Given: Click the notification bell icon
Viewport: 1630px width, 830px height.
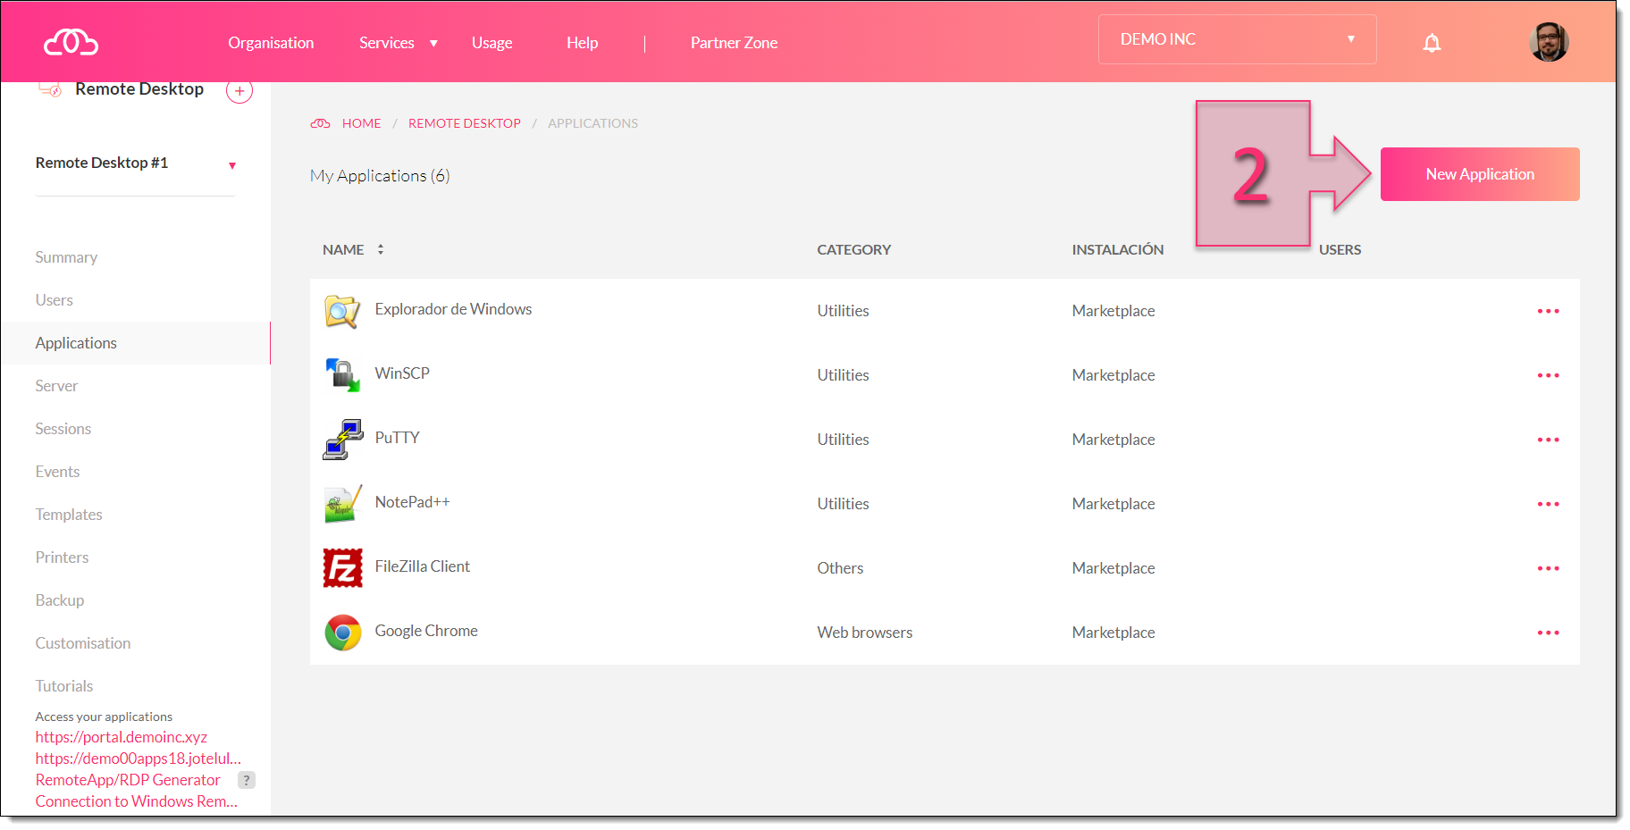Looking at the screenshot, I should (x=1431, y=43).
